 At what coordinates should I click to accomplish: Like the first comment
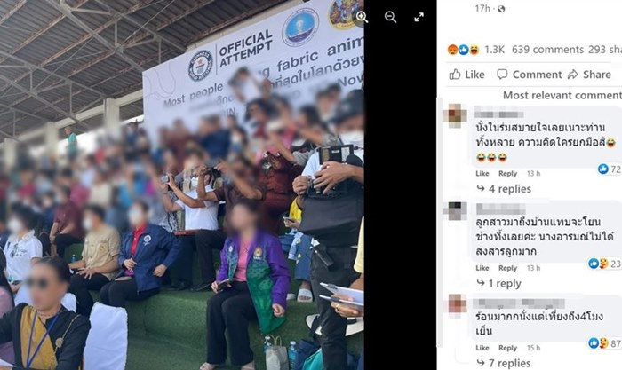pos(482,174)
